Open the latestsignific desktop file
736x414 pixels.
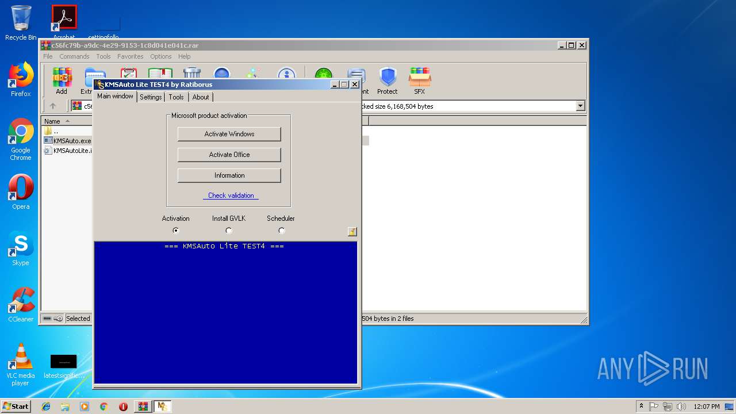(64, 366)
